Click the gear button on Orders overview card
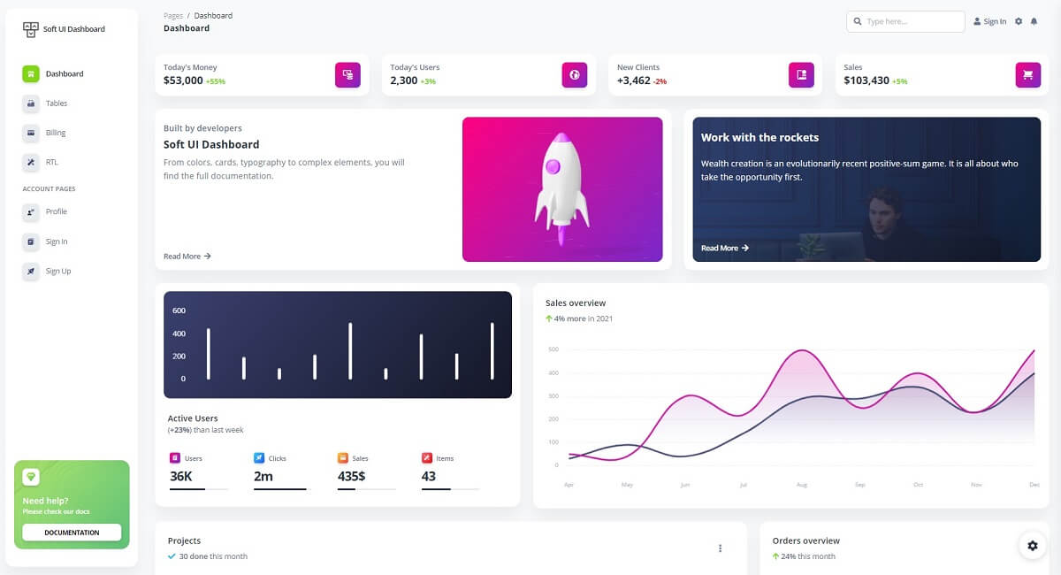 point(1033,546)
